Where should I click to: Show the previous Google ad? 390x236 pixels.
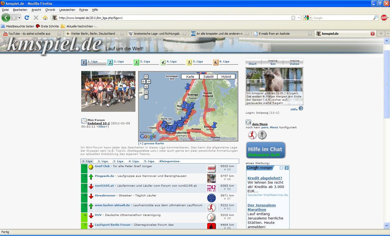[281, 168]
